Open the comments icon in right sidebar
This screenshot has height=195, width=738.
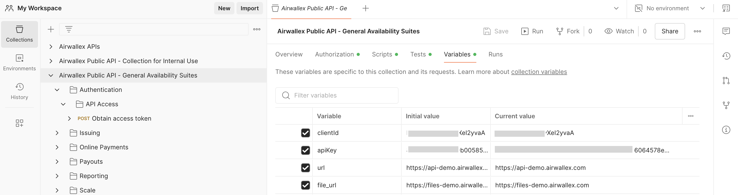click(x=726, y=31)
